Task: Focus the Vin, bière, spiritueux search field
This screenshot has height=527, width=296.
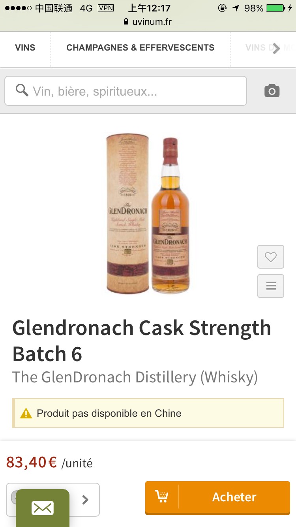Action: (126, 91)
